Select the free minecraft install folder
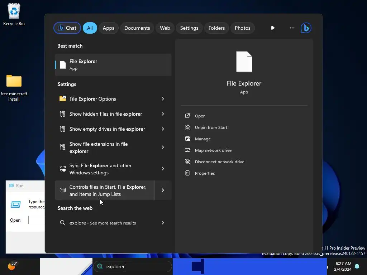 [14, 88]
